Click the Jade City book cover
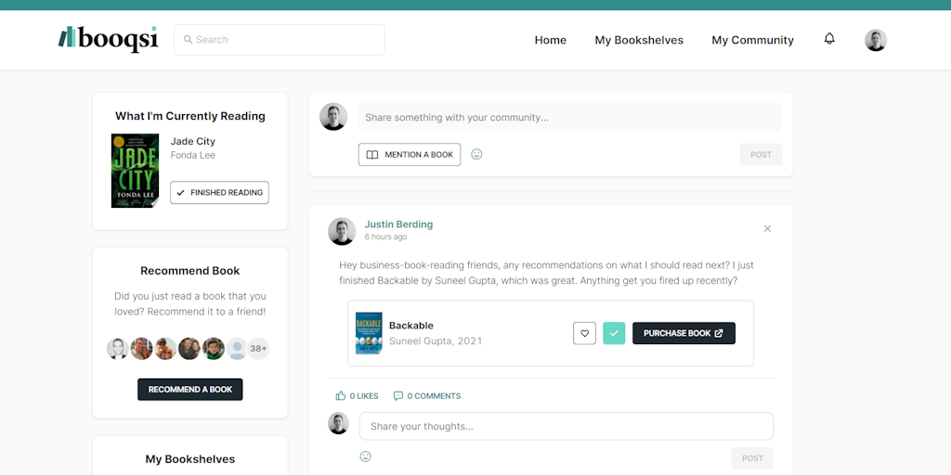Screen dimensions: 951x475 (x=136, y=171)
